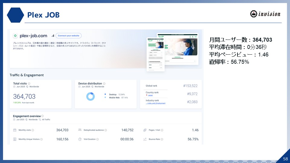Click the globe icon under Device distribution
The image size is (290, 163).
[x=92, y=87]
